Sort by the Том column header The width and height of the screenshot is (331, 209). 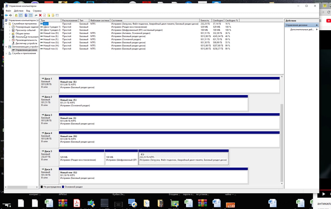coord(50,20)
